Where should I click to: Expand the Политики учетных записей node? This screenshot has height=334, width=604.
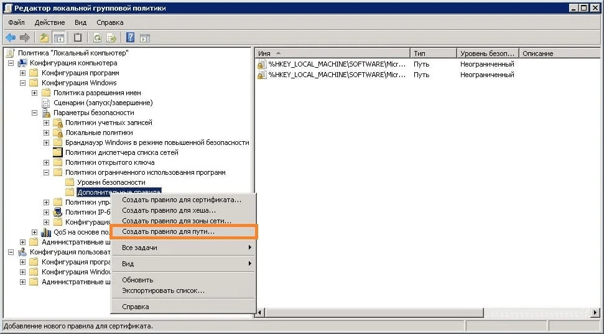[47, 123]
